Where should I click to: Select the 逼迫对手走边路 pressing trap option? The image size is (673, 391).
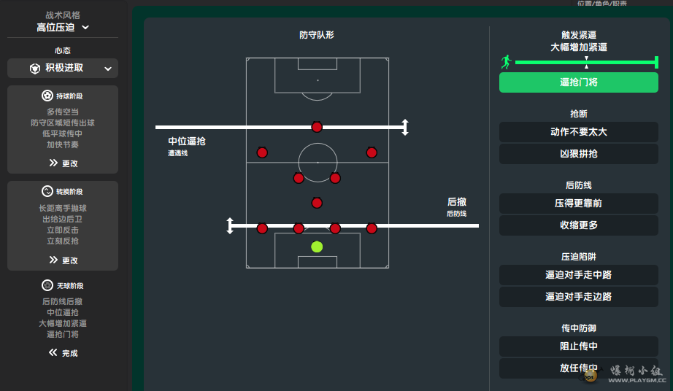pyautogui.click(x=578, y=297)
